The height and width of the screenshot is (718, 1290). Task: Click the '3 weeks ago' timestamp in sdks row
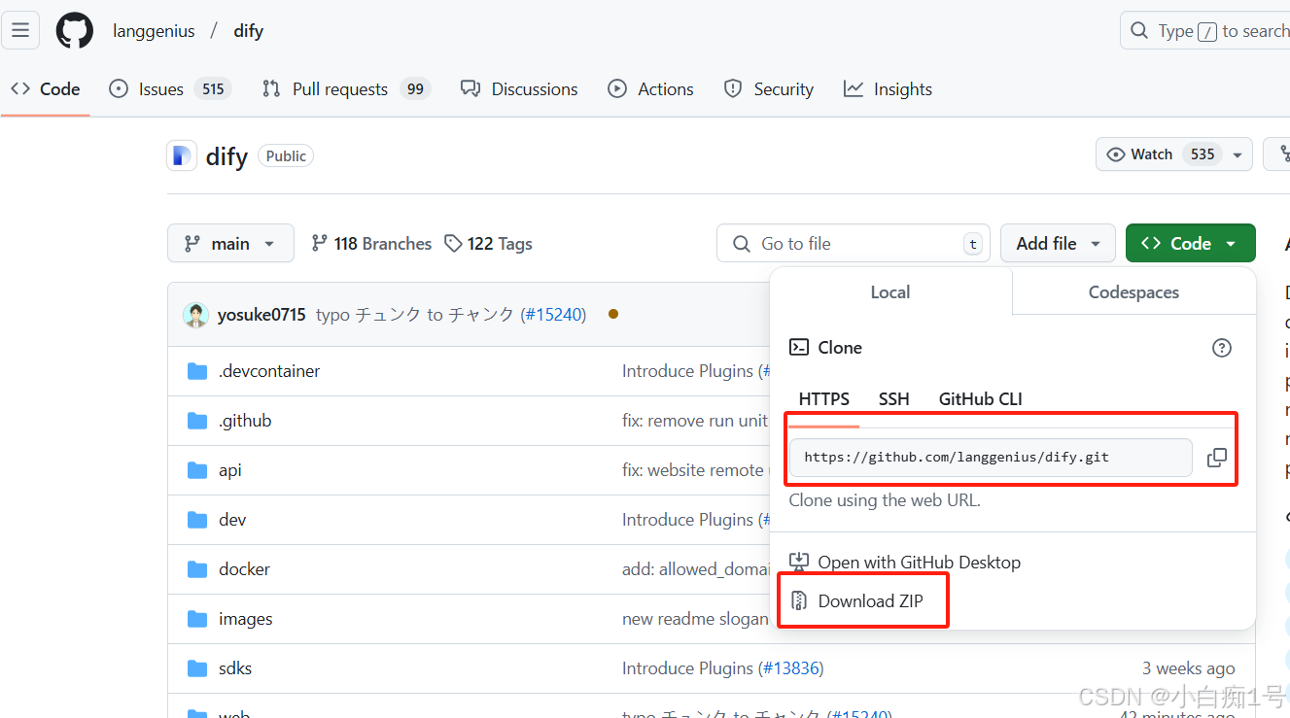(1188, 668)
